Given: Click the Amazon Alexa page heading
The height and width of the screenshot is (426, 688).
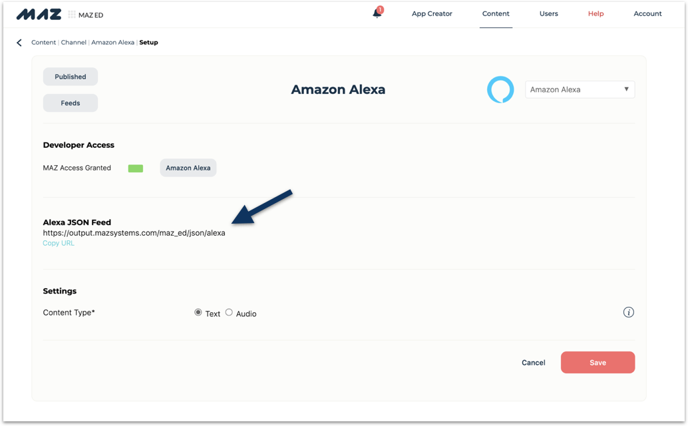Looking at the screenshot, I should pos(338,89).
